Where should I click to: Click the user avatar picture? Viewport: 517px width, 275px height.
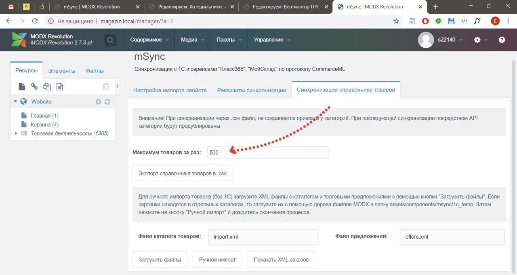tap(426, 40)
